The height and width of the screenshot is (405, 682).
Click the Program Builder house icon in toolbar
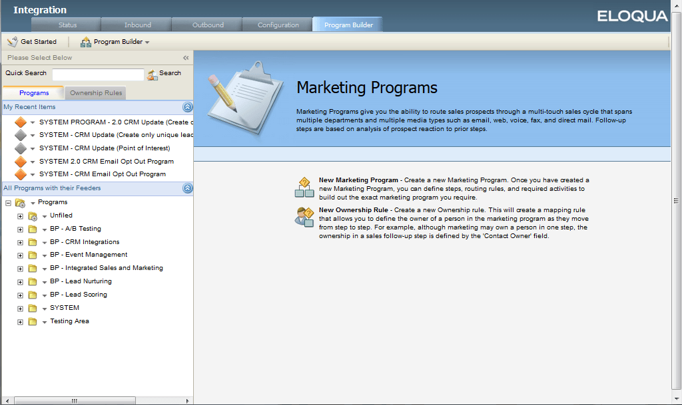click(85, 41)
